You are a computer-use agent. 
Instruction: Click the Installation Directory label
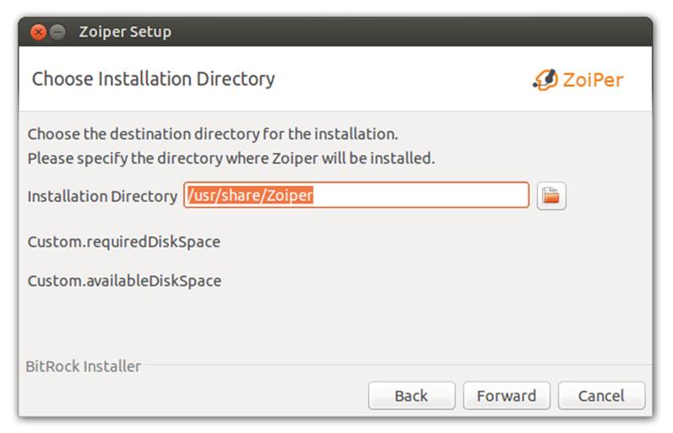point(102,196)
